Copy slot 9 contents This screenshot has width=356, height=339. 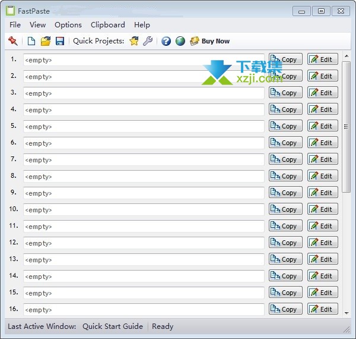point(285,193)
